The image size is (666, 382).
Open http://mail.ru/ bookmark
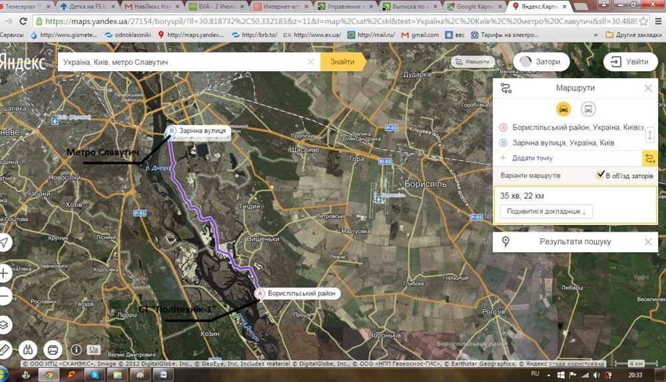pos(371,35)
